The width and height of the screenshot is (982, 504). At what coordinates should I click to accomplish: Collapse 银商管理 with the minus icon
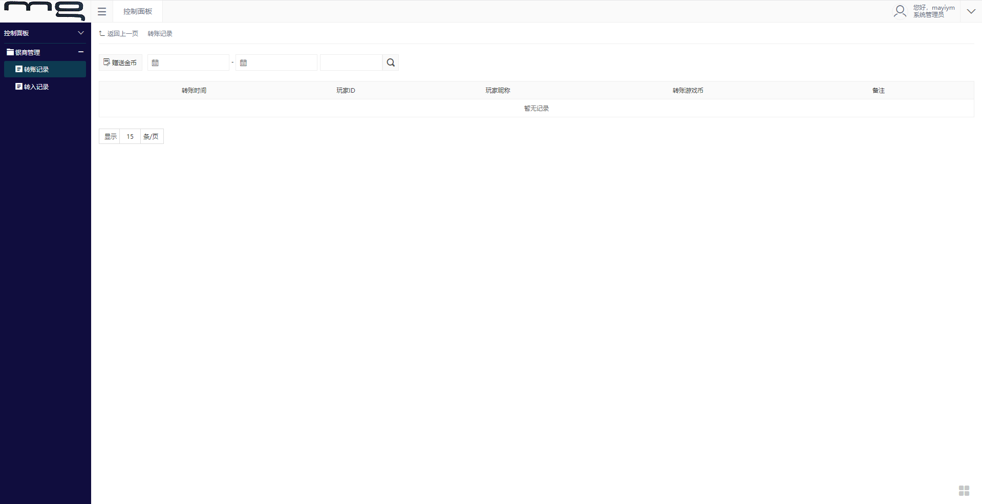[x=81, y=52]
